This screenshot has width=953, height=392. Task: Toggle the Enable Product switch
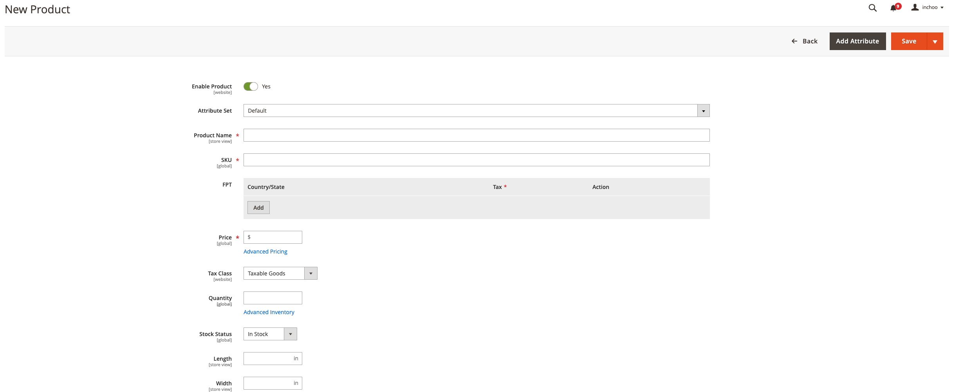point(251,86)
